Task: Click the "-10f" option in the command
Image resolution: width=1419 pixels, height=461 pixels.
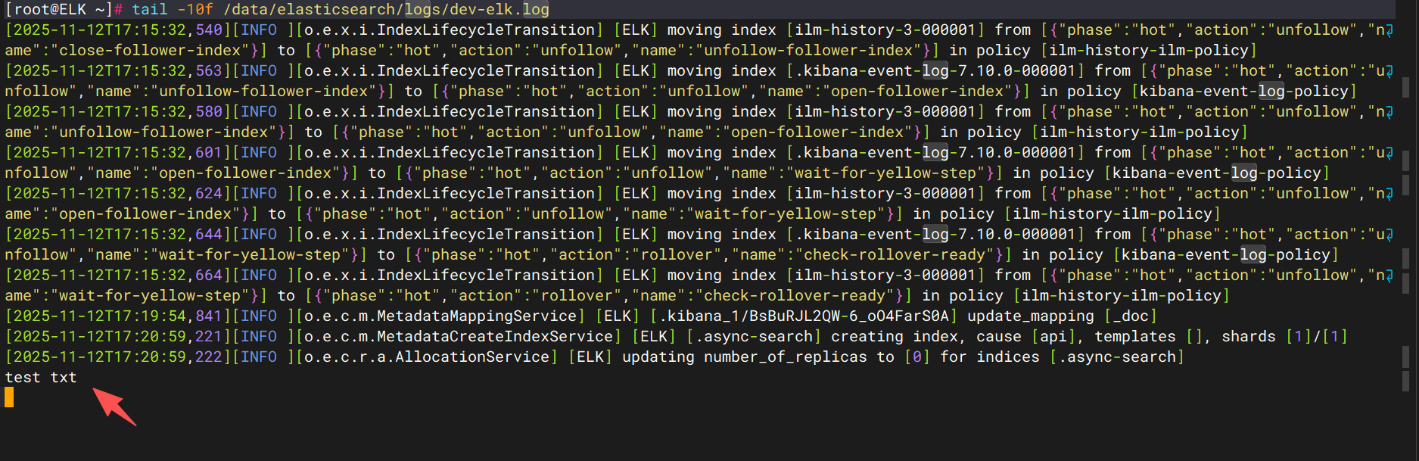Action: 195,9
